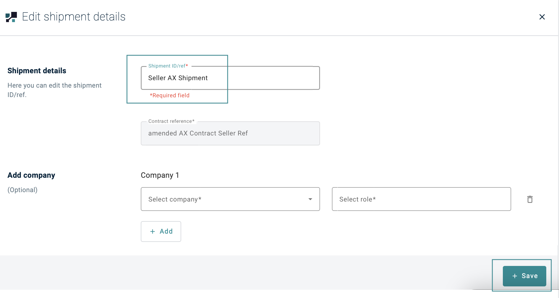
Task: Click the Shipment details section heading
Action: [x=37, y=71]
